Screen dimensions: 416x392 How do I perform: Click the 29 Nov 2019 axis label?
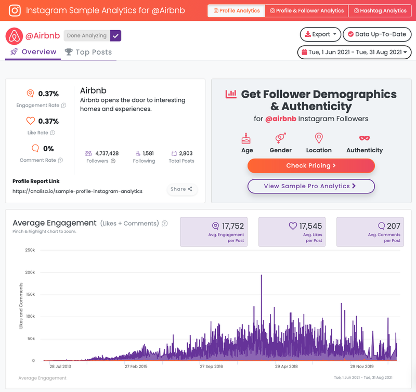pos(362,367)
